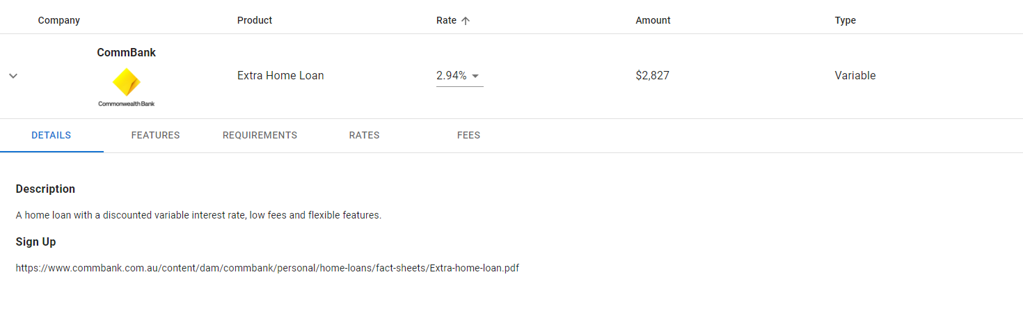Click the home loan description text
Screen dimensions: 1023x309
point(198,215)
